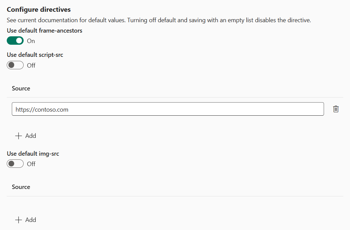The width and height of the screenshot is (350, 230).
Task: Select the https://contoso.com input field
Action: click(168, 109)
